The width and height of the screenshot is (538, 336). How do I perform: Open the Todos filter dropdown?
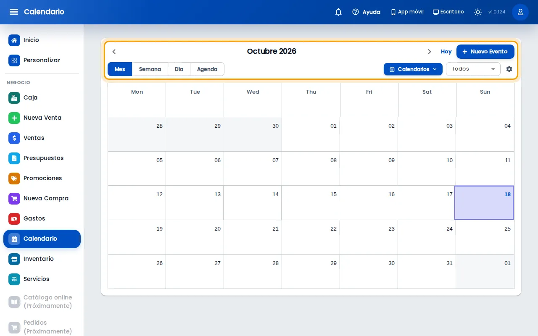(473, 69)
